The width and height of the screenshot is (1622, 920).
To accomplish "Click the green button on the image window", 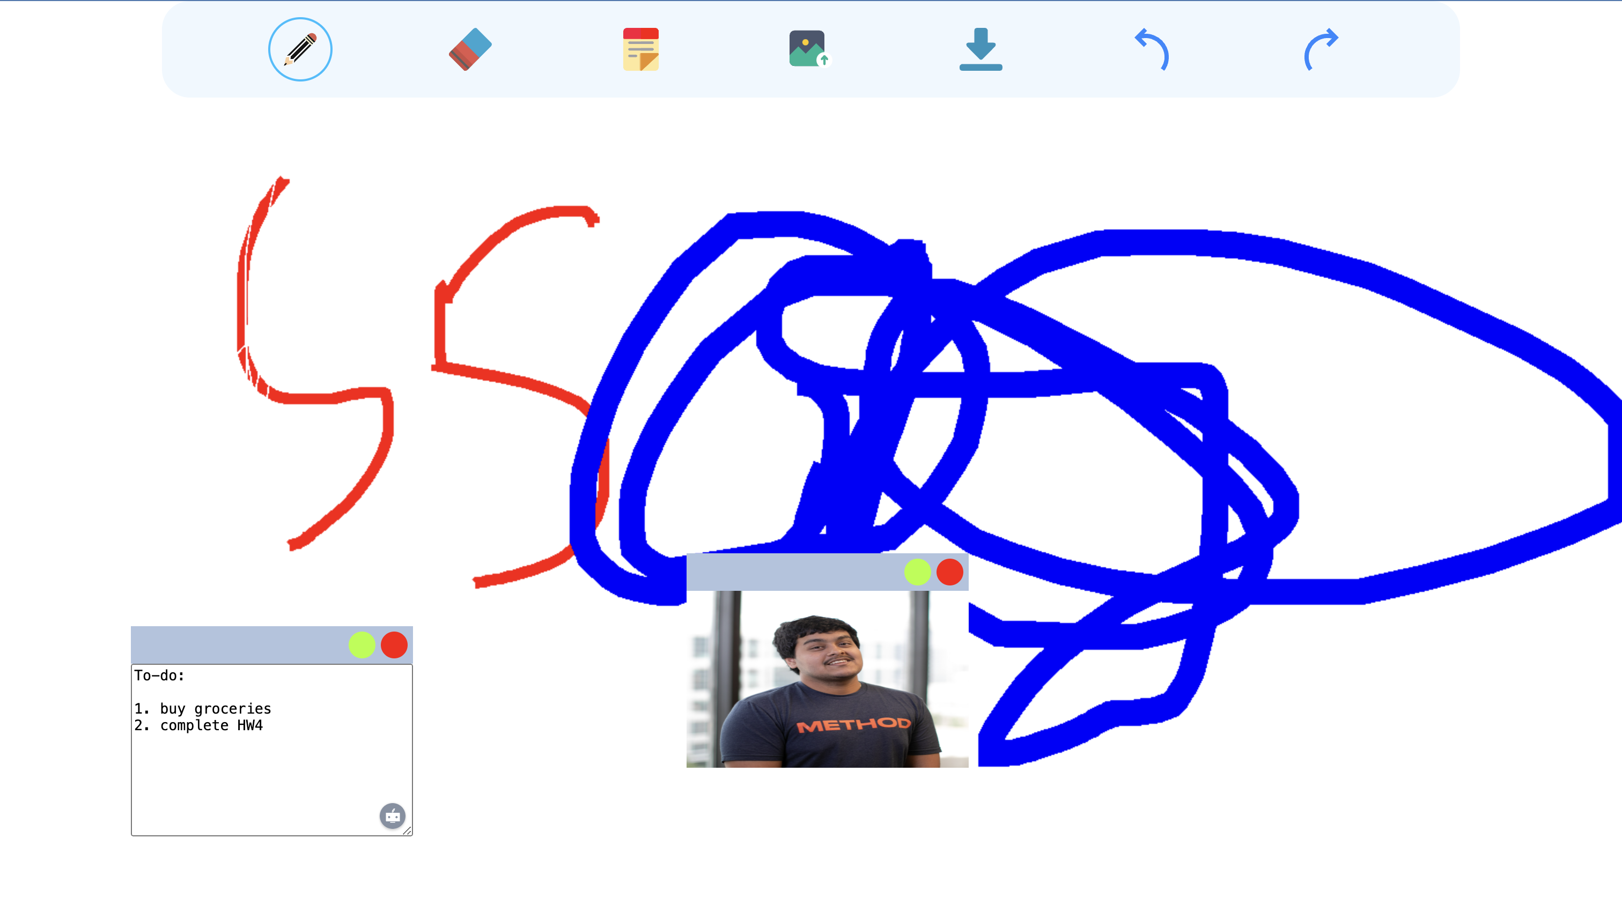I will (x=917, y=573).
